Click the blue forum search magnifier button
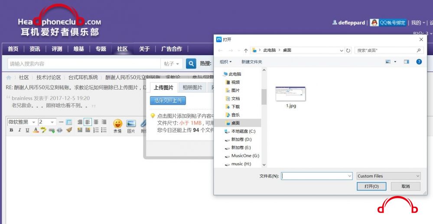 191,64
